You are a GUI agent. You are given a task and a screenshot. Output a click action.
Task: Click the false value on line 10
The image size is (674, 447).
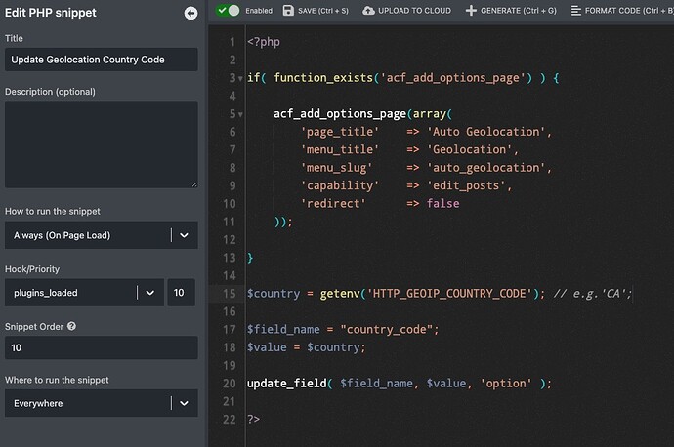(x=442, y=203)
